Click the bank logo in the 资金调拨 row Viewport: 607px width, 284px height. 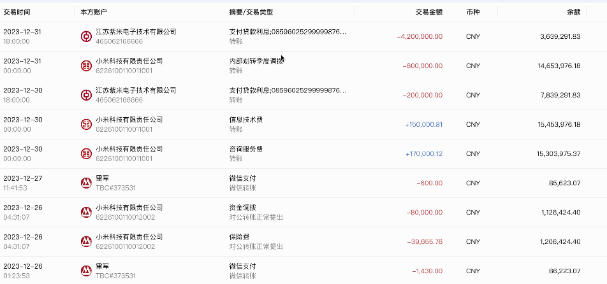(85, 213)
